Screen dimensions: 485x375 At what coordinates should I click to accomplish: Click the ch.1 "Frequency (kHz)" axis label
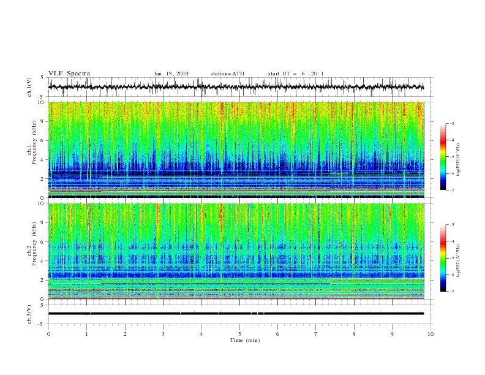(x=34, y=142)
